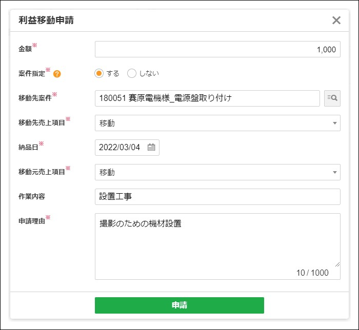Screen dimensions: 359x330
Task: Open project search next to 移動先案件
Action: pyautogui.click(x=332, y=98)
